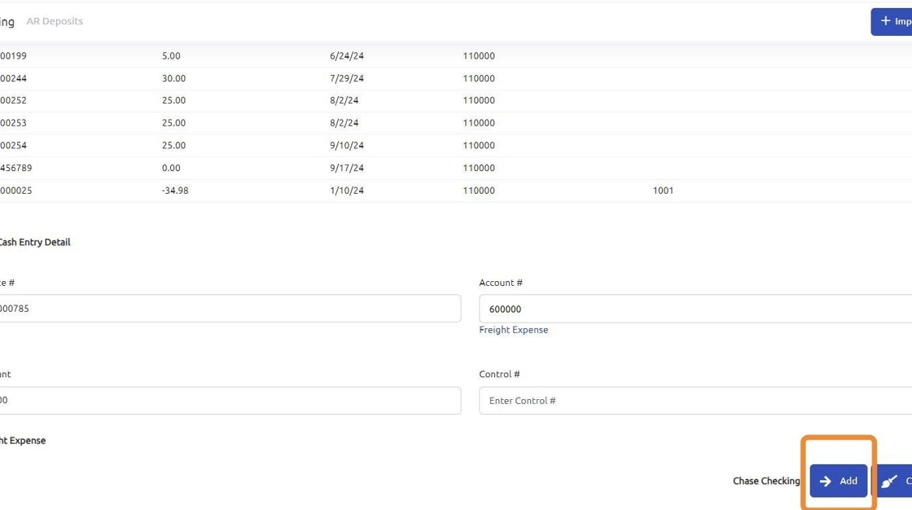Click the Import button with plus icon
Image resolution: width=912 pixels, height=510 pixels.
click(x=892, y=21)
